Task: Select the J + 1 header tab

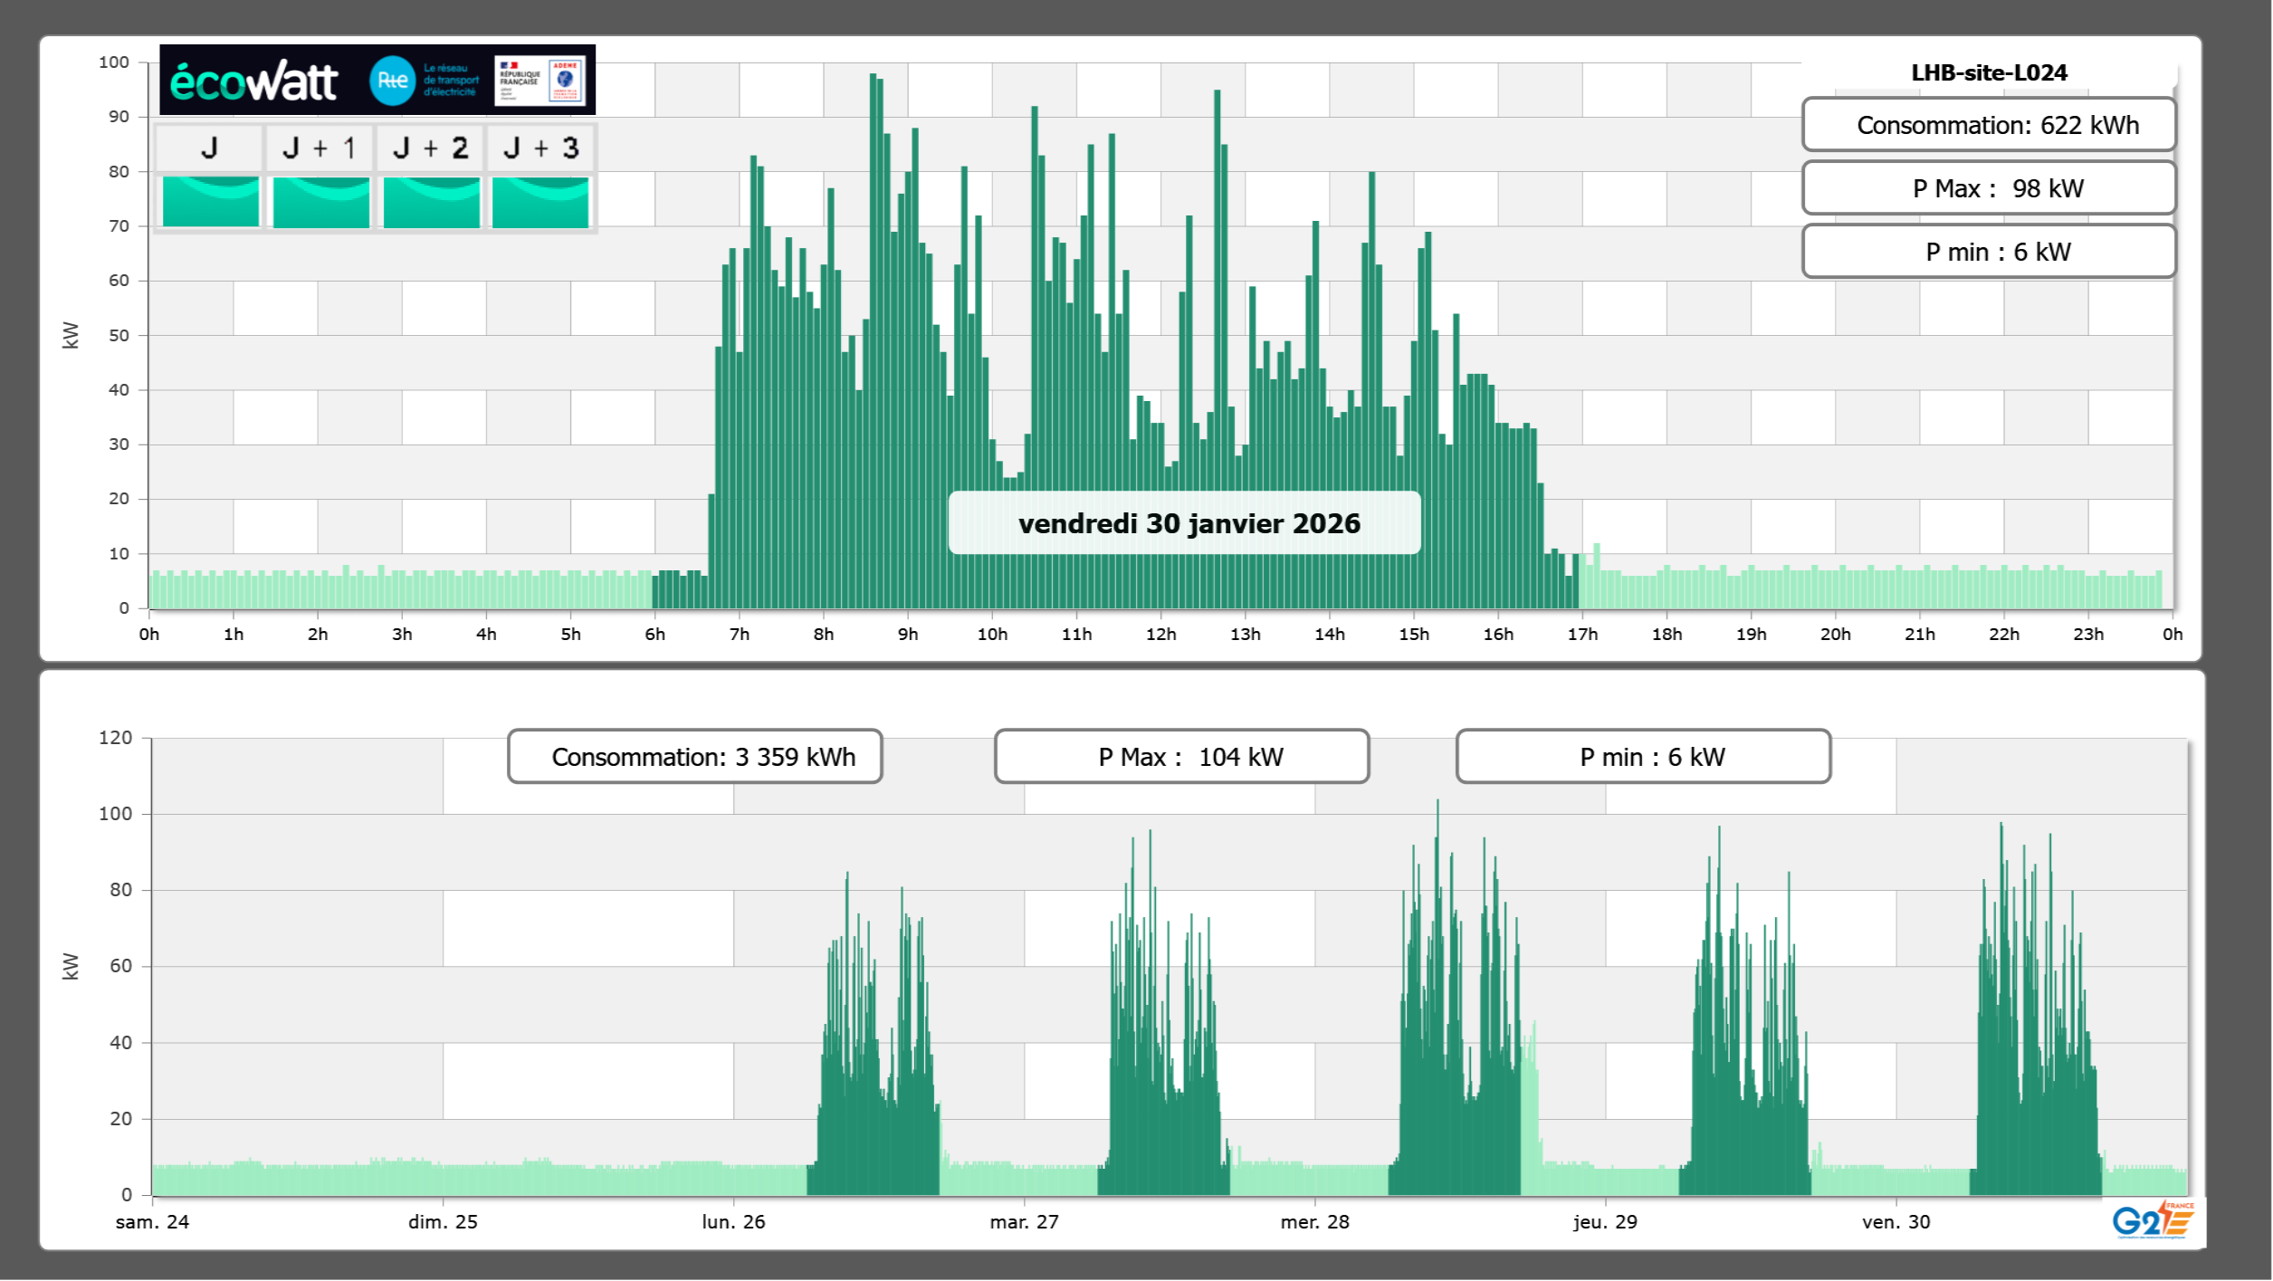Action: click(320, 148)
